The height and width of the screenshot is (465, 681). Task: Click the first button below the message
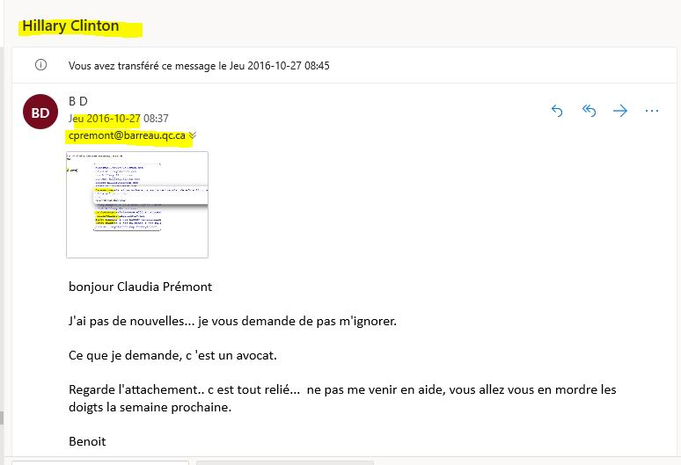point(101,461)
